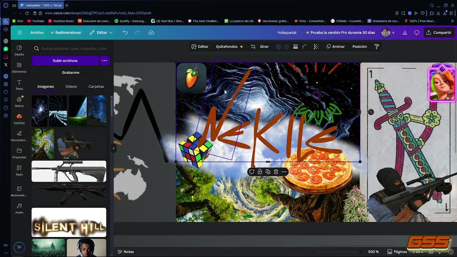Viewport: 457px width, 257px height.
Task: Open the YouTube Music bookmark
Action: click(61, 21)
